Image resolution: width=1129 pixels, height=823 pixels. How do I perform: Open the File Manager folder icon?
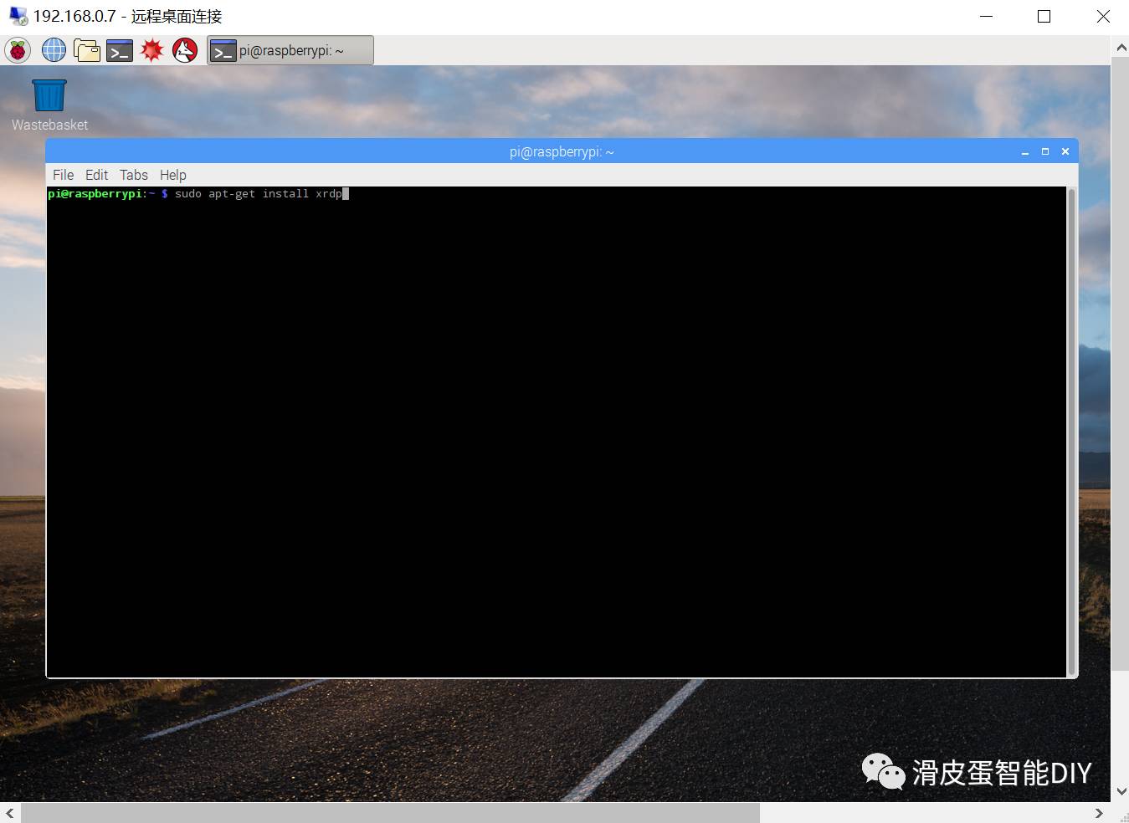pos(86,50)
